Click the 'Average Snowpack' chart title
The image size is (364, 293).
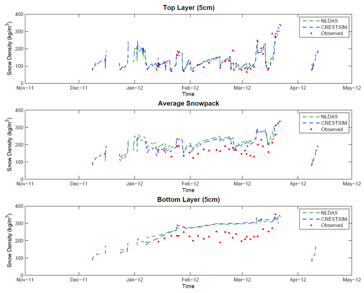(x=188, y=104)
